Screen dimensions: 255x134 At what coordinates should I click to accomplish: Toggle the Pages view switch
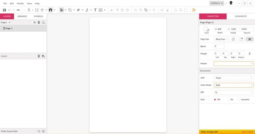(x=34, y=22)
